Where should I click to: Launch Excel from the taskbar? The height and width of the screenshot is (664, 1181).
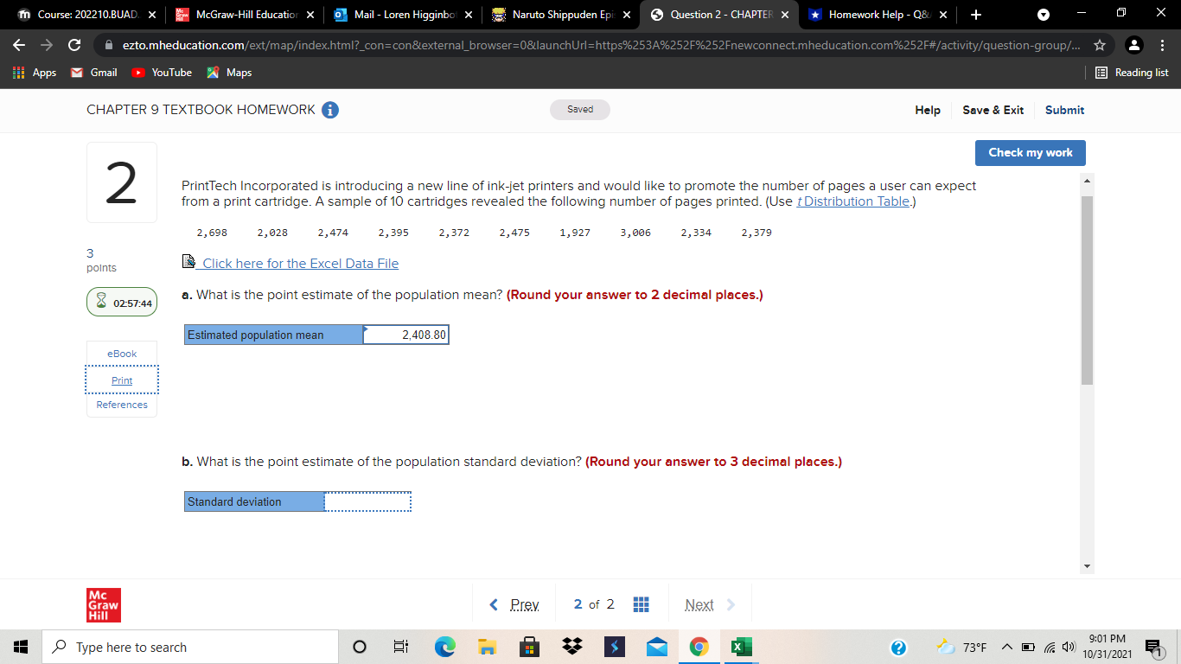coord(740,646)
